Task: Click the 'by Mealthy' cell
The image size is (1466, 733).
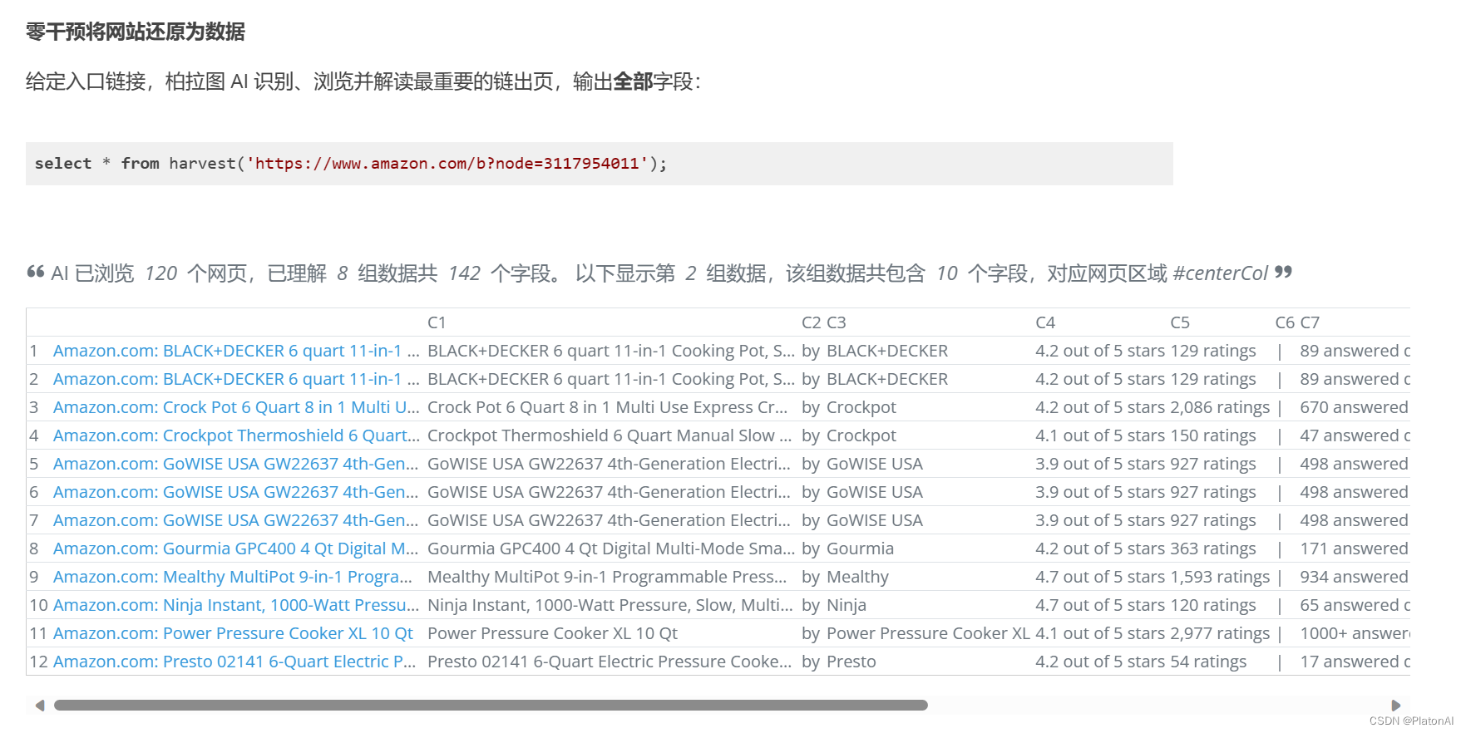Action: [845, 577]
